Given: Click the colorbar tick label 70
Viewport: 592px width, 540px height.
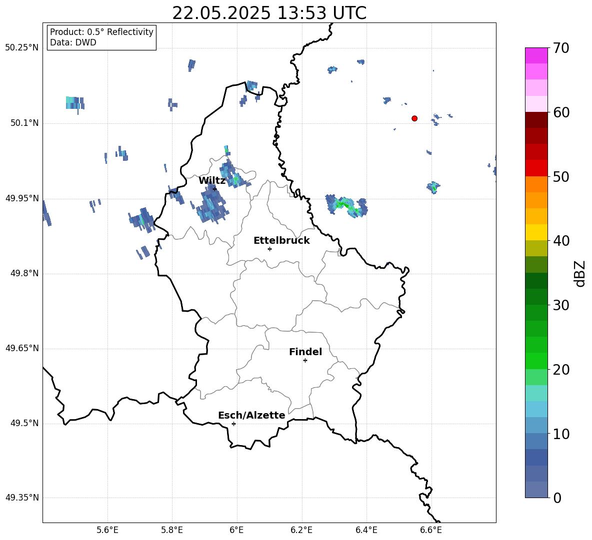Looking at the screenshot, I should tap(561, 48).
